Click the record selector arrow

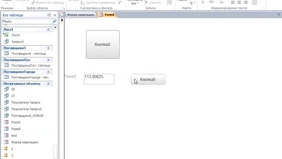point(62,20)
